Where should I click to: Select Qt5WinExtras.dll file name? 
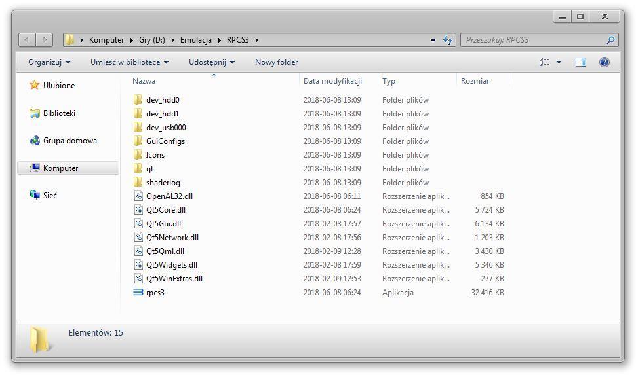coord(174,279)
